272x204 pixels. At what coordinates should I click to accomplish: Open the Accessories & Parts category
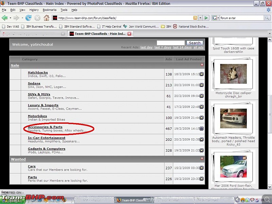[x=45, y=127]
